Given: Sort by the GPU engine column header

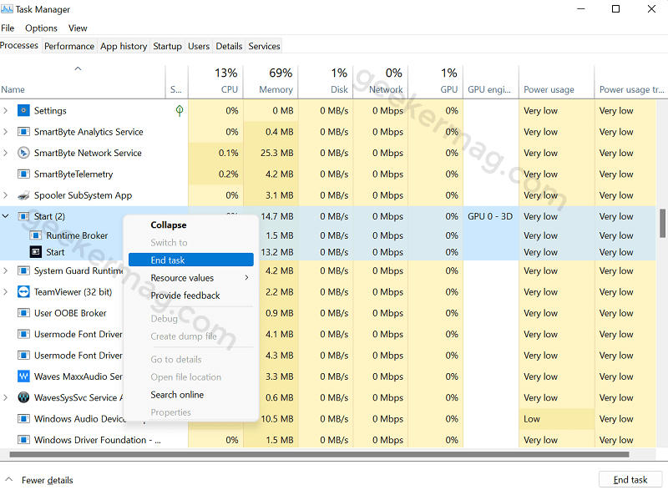Looking at the screenshot, I should (x=491, y=82).
